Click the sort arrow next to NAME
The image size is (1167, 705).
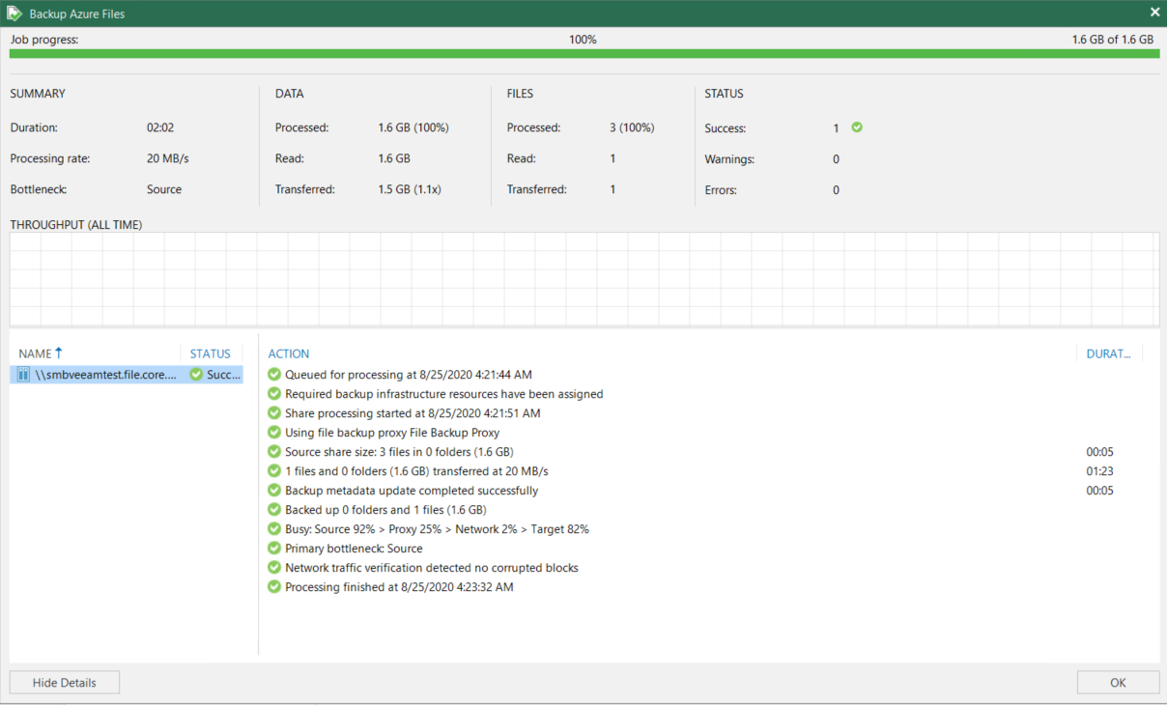[59, 353]
